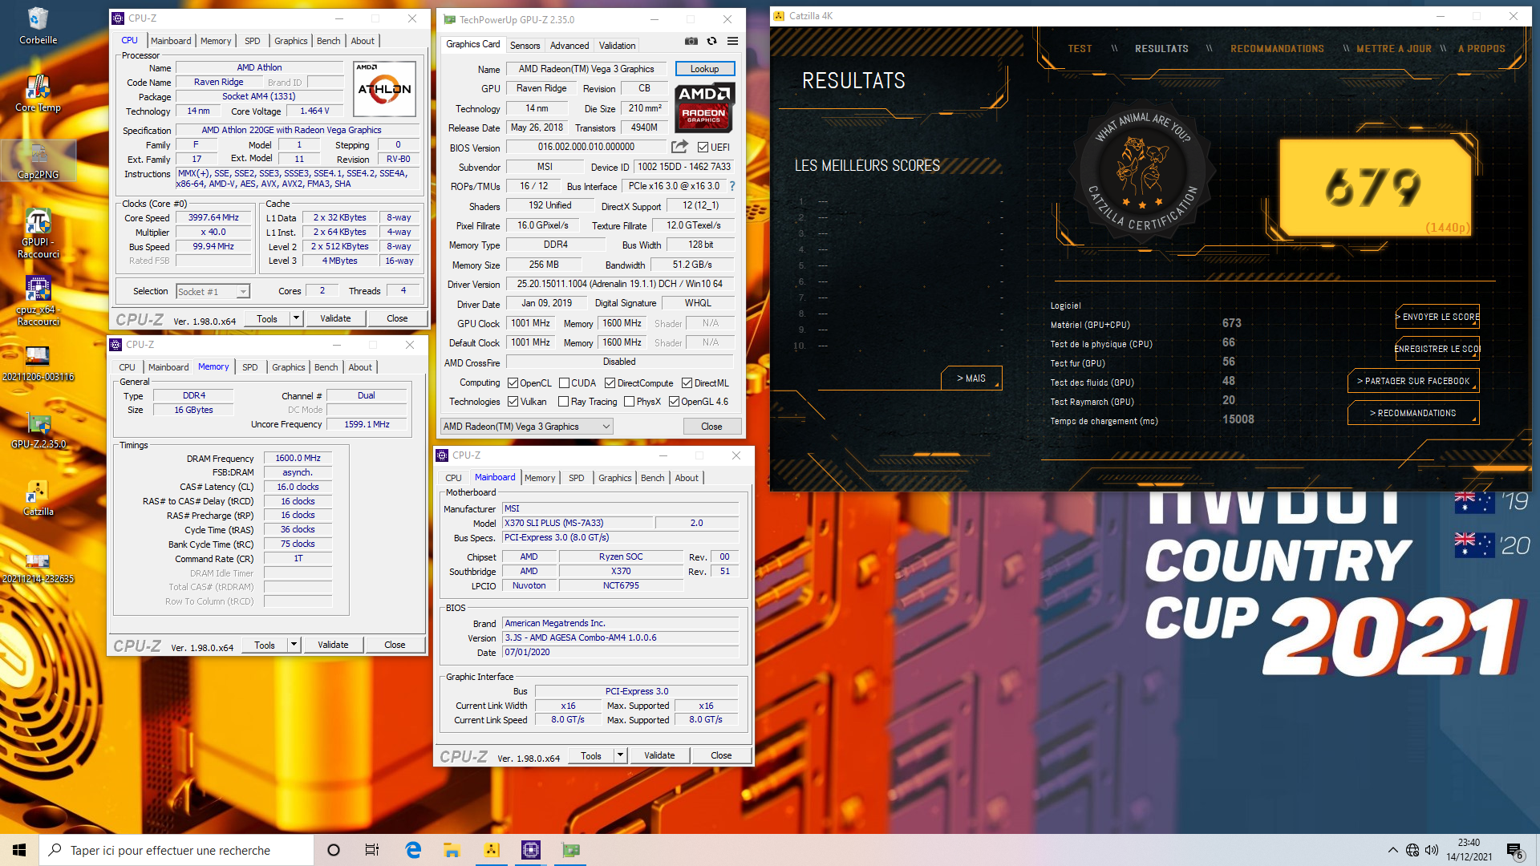Click the 679 score badge in Catzilla

[1375, 187]
